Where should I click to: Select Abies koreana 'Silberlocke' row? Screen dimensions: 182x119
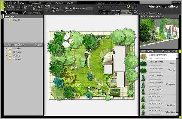[x=158, y=112]
